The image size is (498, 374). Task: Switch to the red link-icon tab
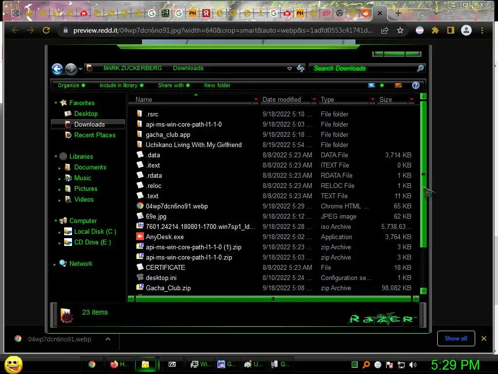[326, 13]
